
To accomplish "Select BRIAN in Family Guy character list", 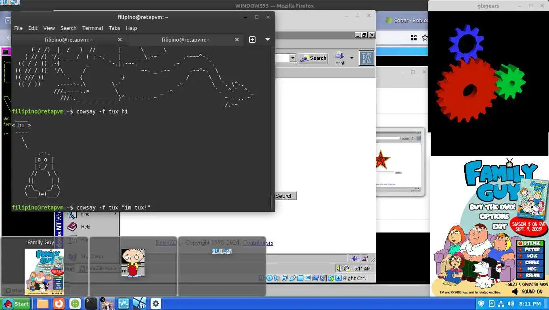I will tap(531, 276).
